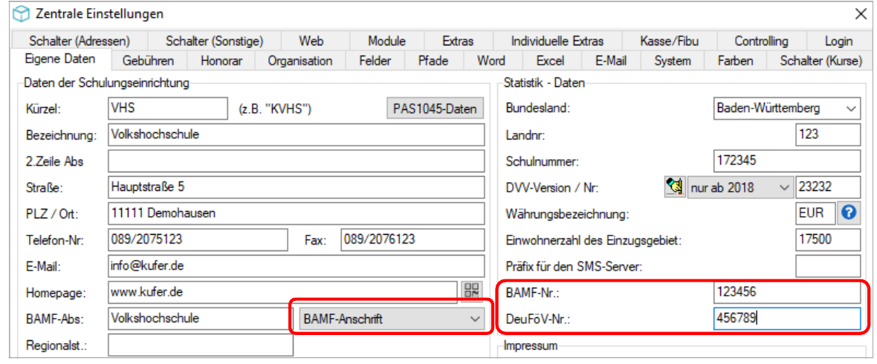Open the Word tab
The image size is (877, 364).
[x=491, y=60]
